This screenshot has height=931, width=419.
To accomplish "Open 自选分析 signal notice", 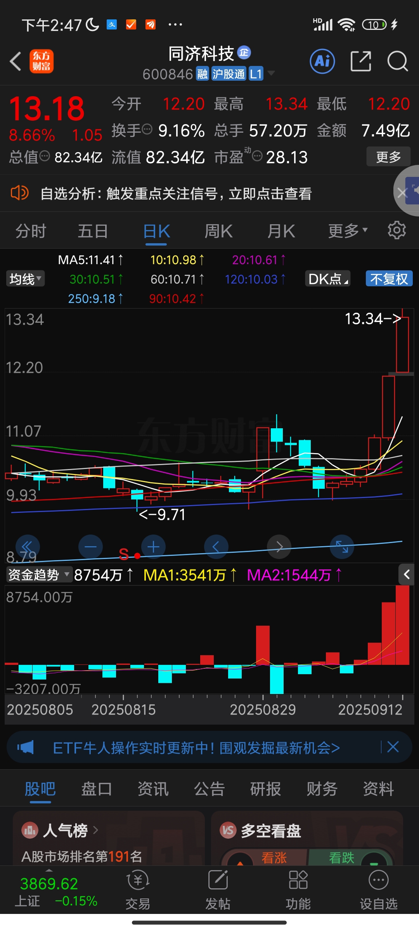I will pyautogui.click(x=176, y=193).
